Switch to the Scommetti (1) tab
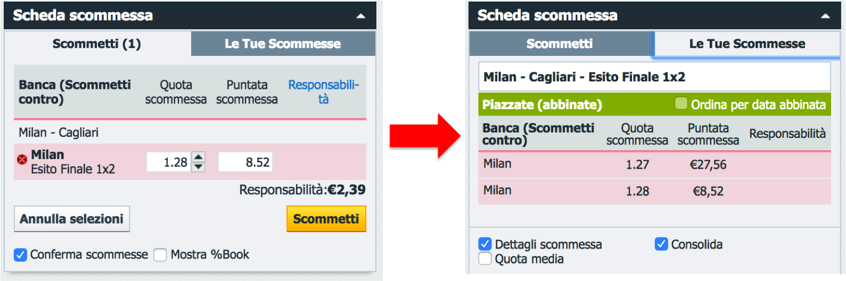 97,44
